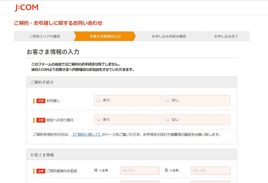The image size is (268, 183).
Task: Click the お申し込み内容の確認 step
Action: [169, 36]
